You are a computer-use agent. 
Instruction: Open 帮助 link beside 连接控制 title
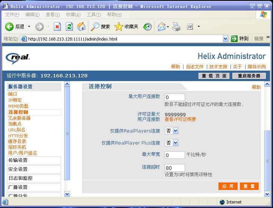click(256, 87)
